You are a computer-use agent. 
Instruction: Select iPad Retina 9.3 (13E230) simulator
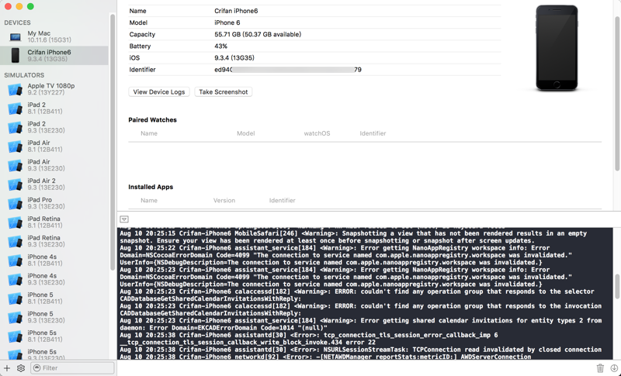(x=54, y=241)
